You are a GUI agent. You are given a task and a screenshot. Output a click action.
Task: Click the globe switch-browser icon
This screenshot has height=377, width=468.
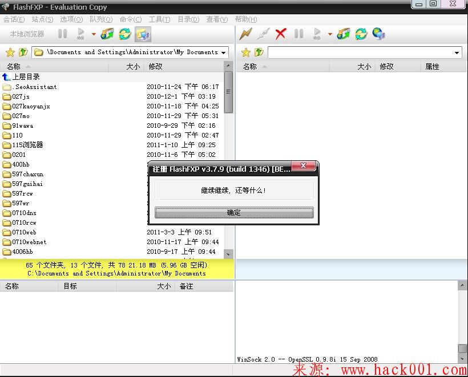click(x=379, y=34)
